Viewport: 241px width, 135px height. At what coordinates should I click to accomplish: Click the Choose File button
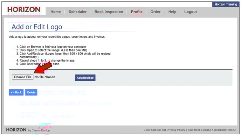click(x=22, y=77)
